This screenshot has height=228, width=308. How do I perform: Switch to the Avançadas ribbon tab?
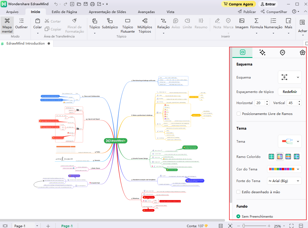[x=146, y=12]
